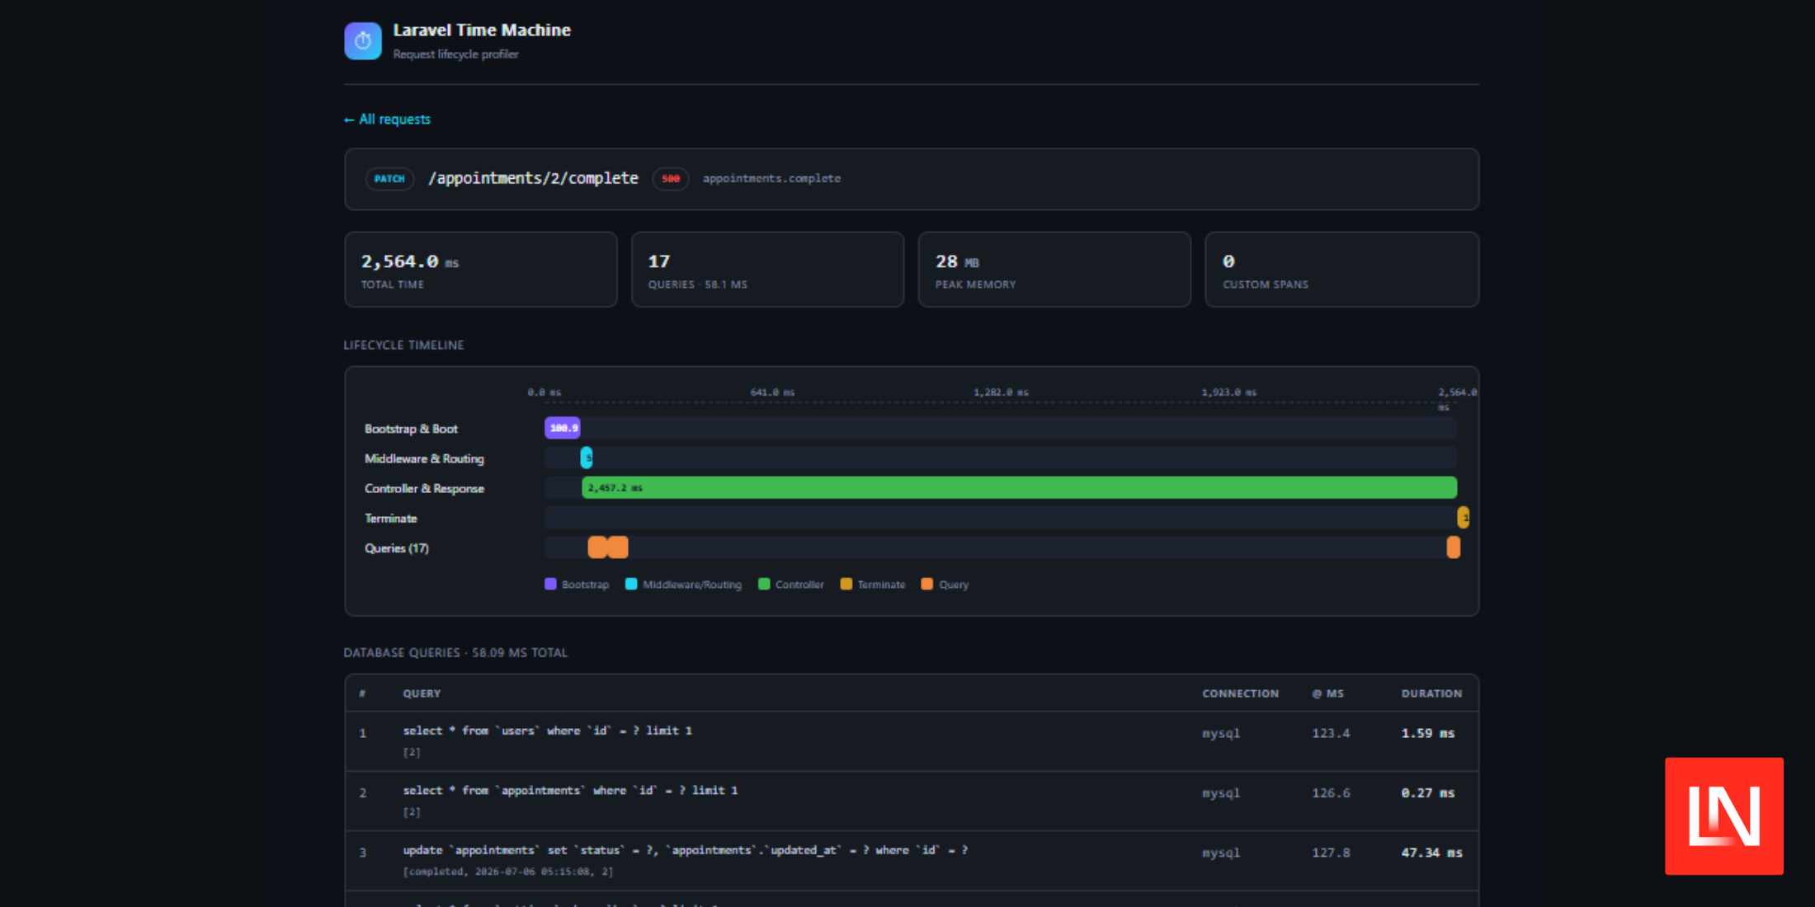
Task: Click the update query bindings text
Action: pyautogui.click(x=507, y=872)
